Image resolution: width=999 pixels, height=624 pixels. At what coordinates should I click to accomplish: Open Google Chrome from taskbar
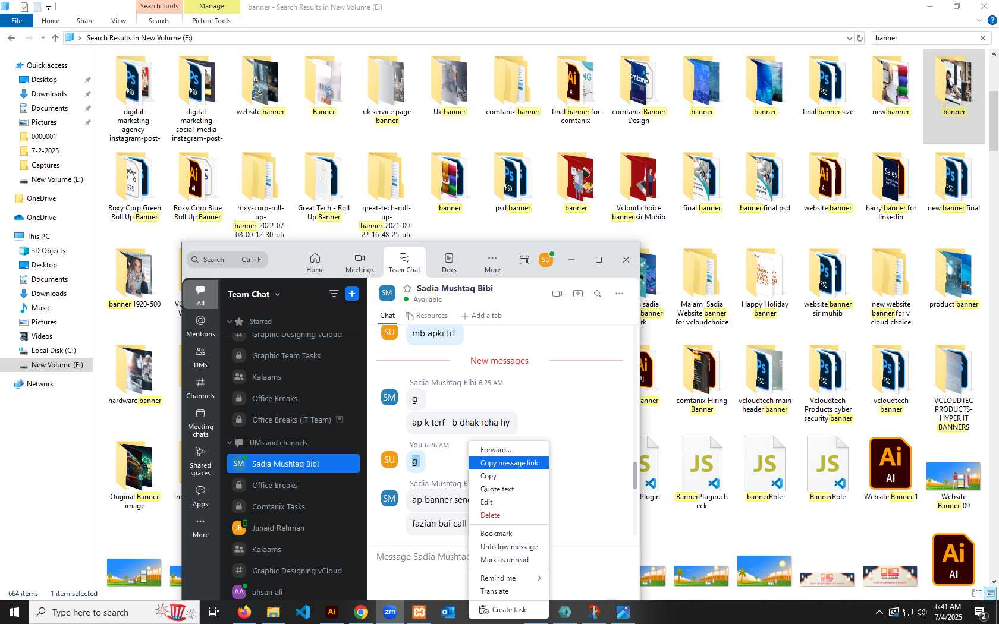pos(361,612)
